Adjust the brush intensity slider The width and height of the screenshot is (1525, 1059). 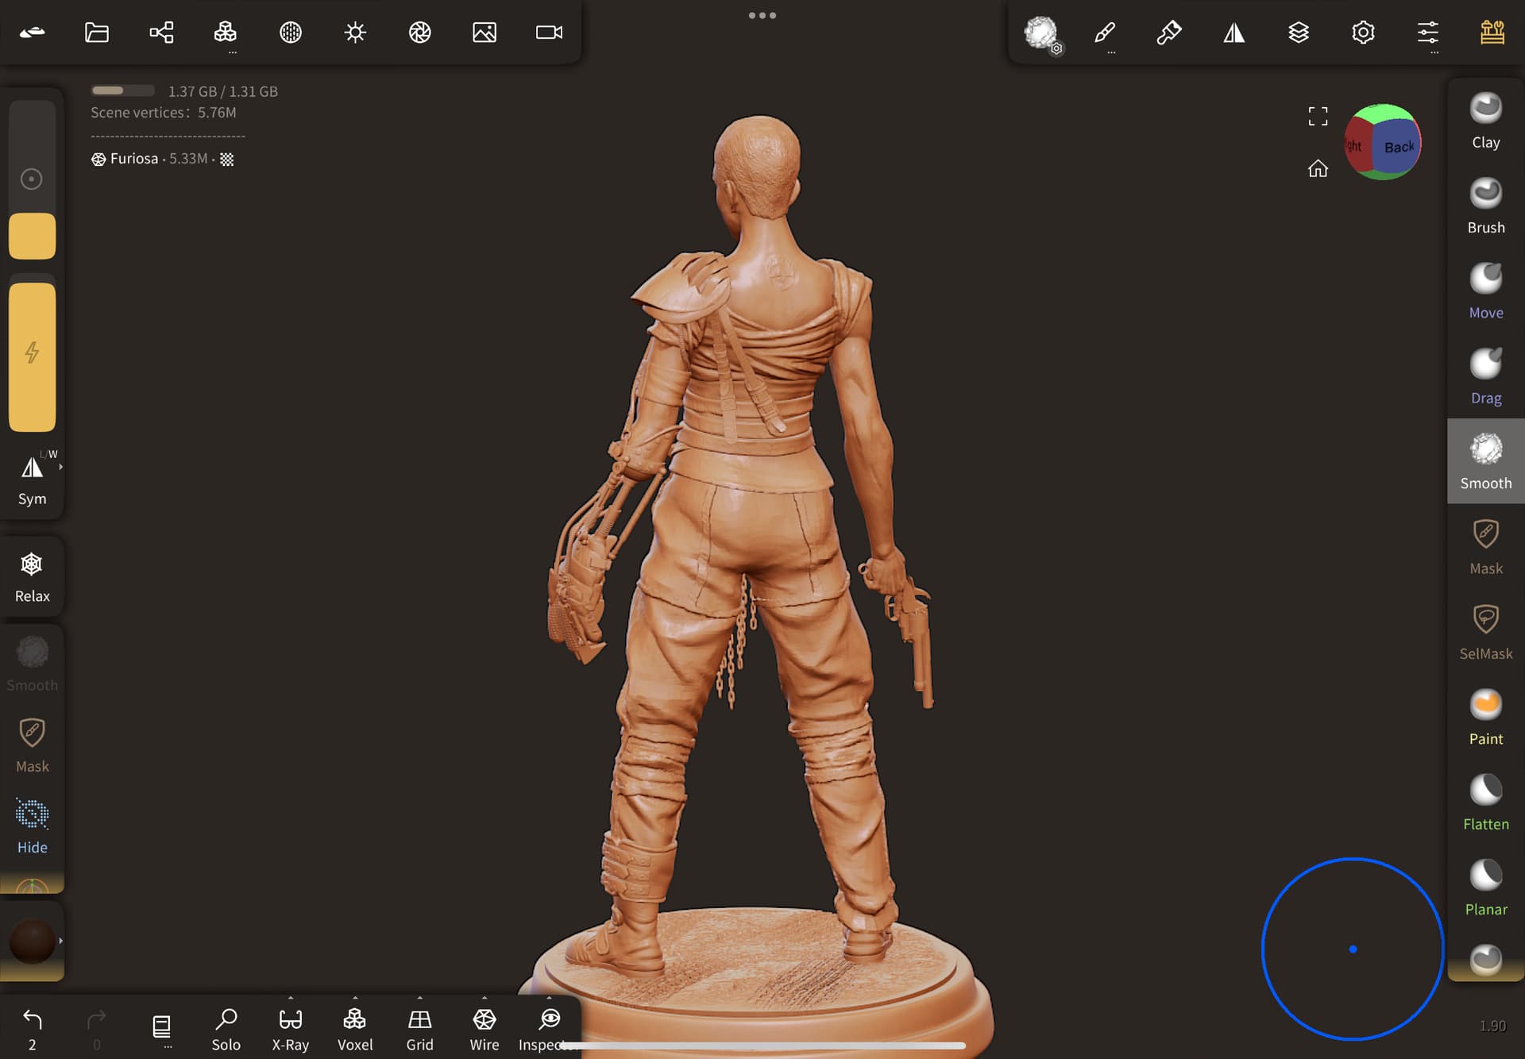tap(32, 353)
